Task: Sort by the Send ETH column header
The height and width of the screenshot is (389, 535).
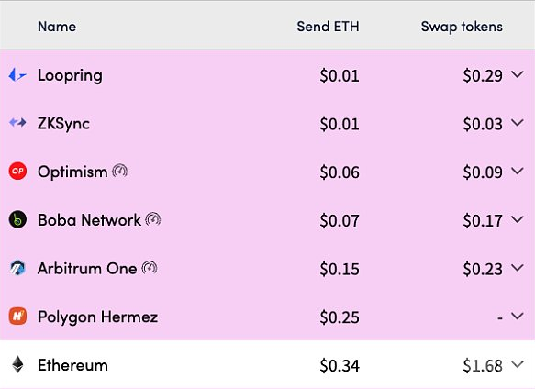Action: pos(328,27)
